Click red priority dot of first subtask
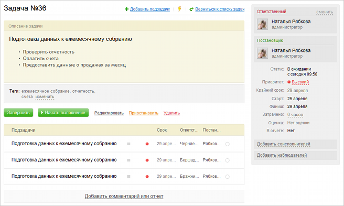Image resolution: width=344 pixels, height=206 pixels. pyautogui.click(x=147, y=144)
